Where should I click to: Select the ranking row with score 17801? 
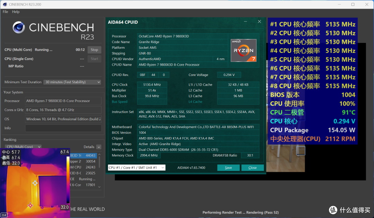83,185
